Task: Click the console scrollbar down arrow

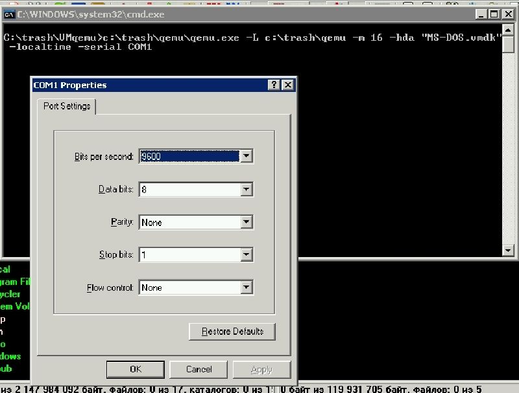Action: 509,250
